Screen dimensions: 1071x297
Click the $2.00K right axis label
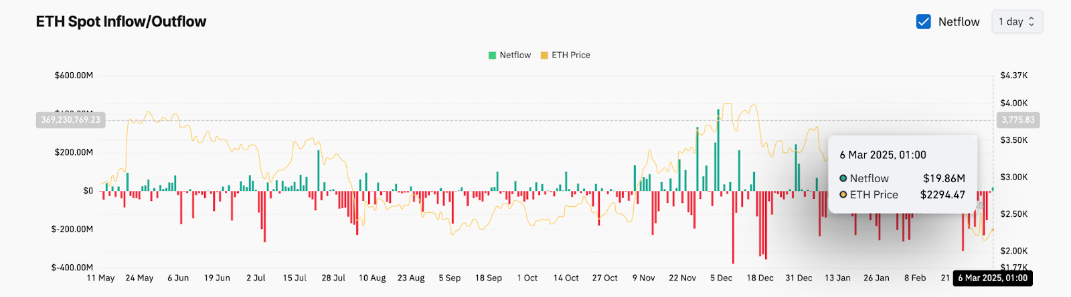click(x=1014, y=251)
